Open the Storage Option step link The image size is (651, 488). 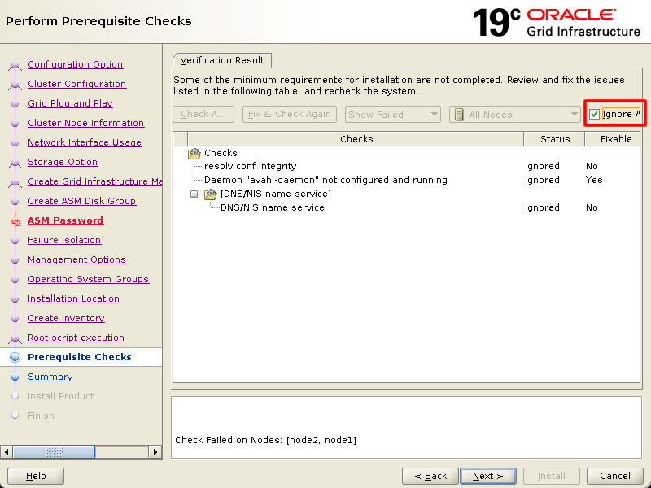click(x=63, y=162)
